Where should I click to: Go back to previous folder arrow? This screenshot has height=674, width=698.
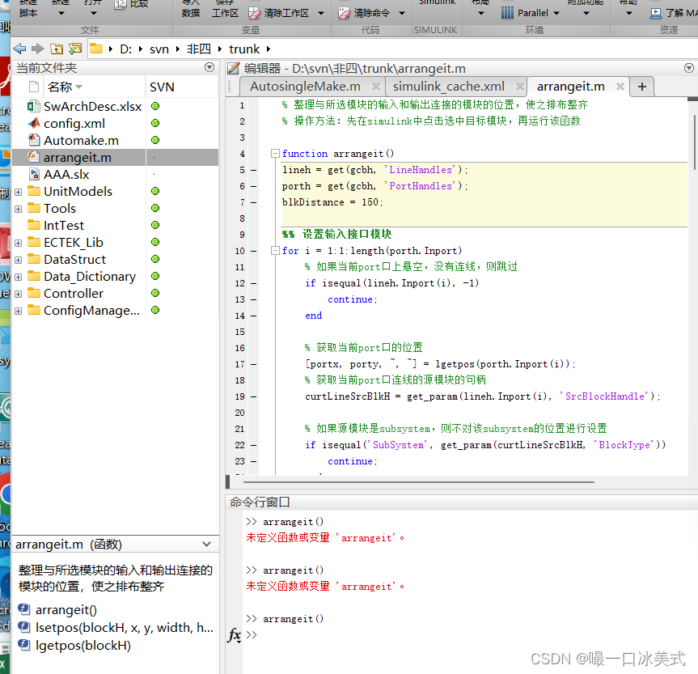pos(19,49)
